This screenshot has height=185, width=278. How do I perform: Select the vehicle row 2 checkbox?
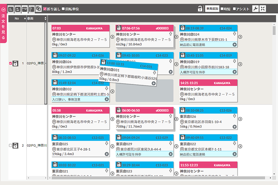pyautogui.click(x=10, y=145)
